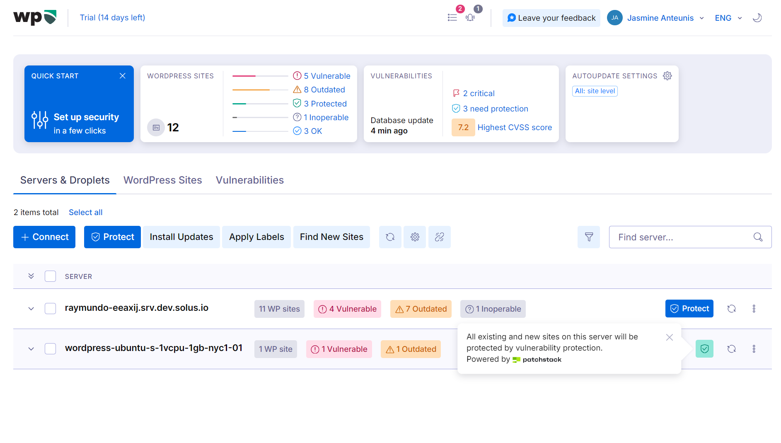The image size is (781, 443).
Task: Expand the raymundo-eeaxij server row
Action: (x=31, y=309)
